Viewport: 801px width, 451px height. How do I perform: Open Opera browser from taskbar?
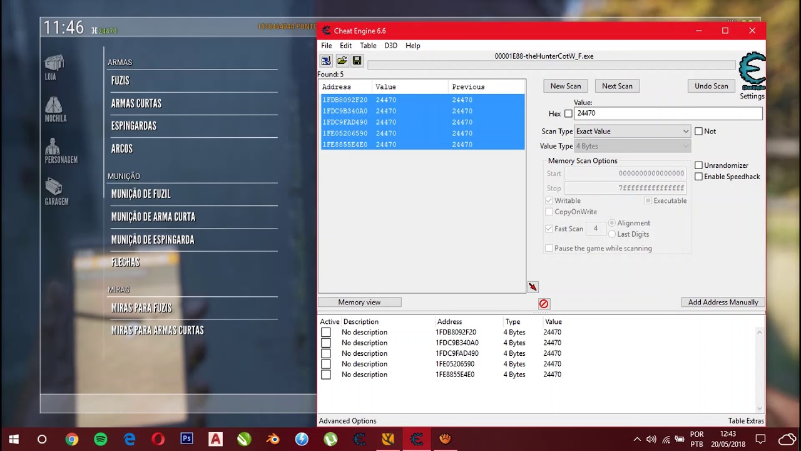tap(158, 439)
